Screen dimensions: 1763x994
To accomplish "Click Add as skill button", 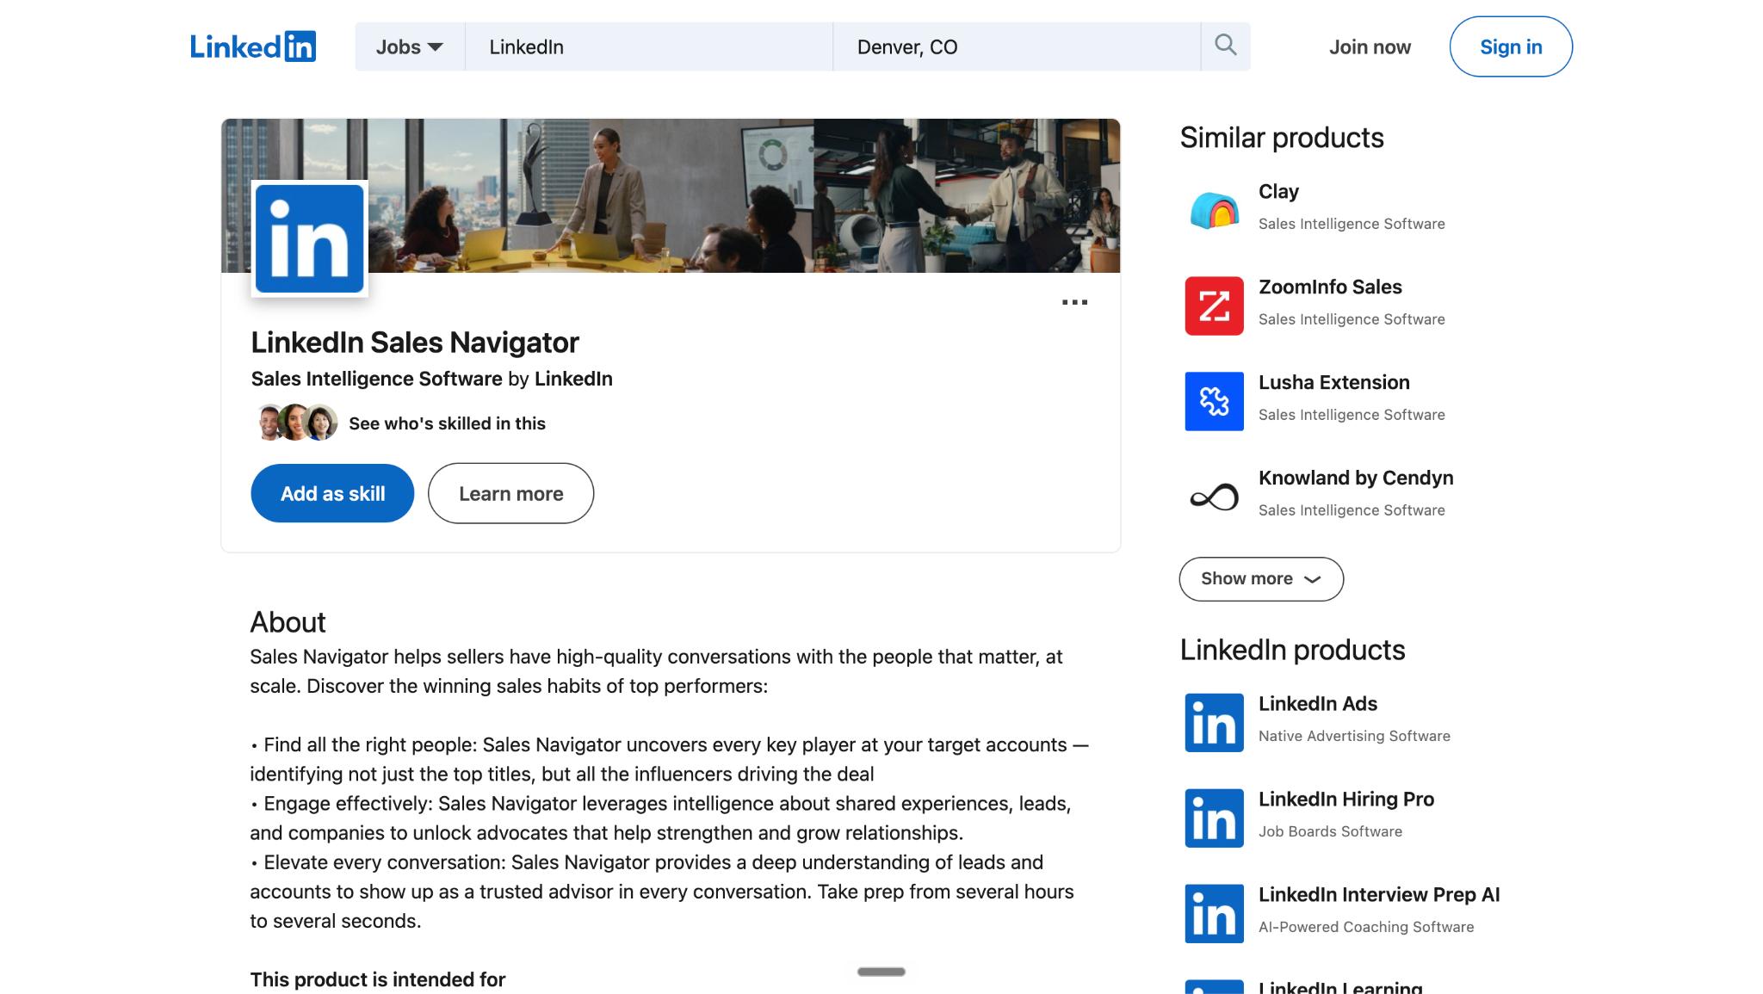I will point(332,493).
